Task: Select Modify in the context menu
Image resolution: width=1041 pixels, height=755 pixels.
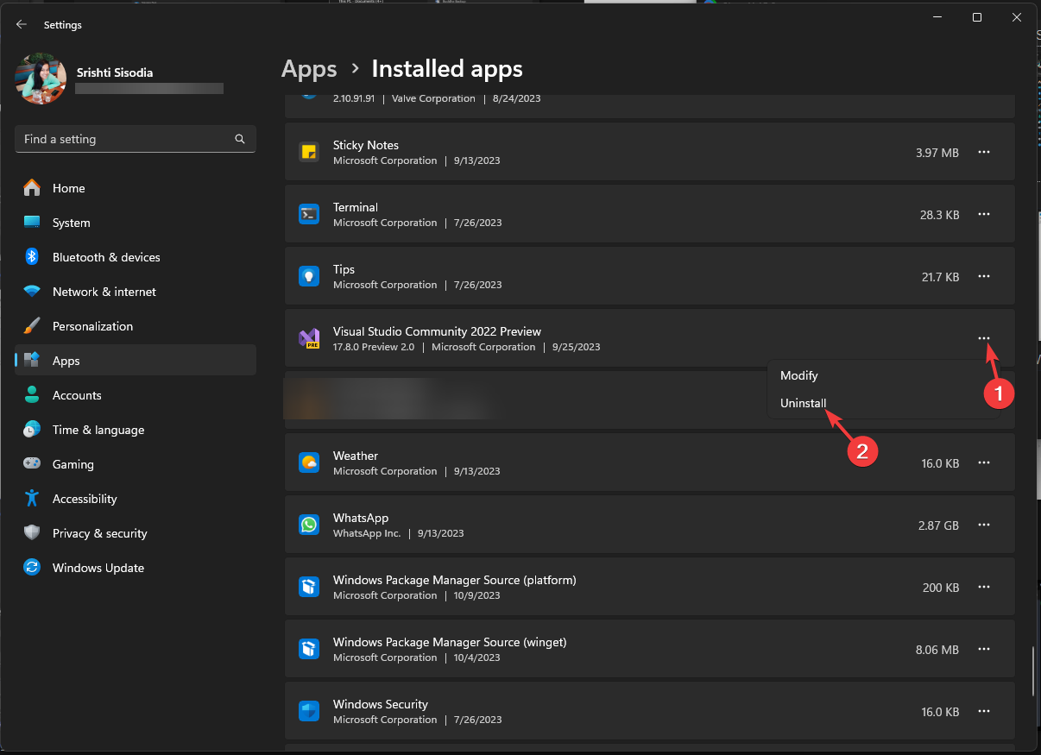Action: (798, 375)
